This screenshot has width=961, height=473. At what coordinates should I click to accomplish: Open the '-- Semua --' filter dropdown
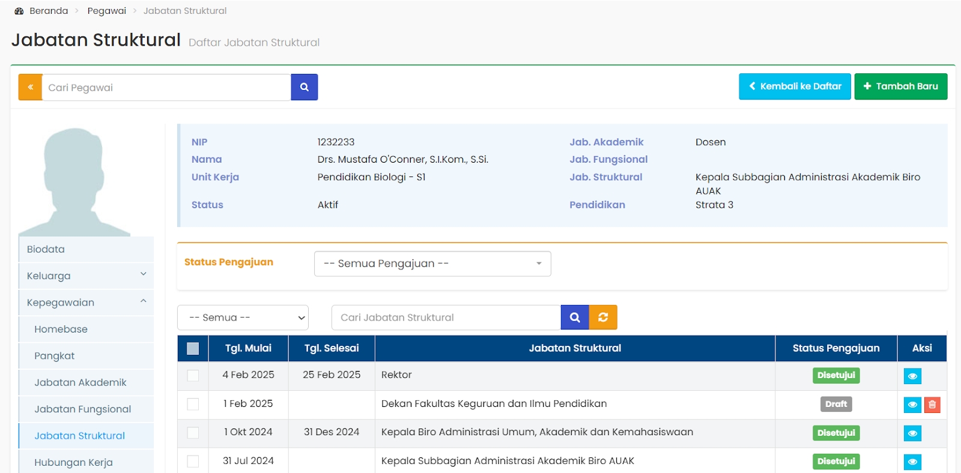coord(243,318)
